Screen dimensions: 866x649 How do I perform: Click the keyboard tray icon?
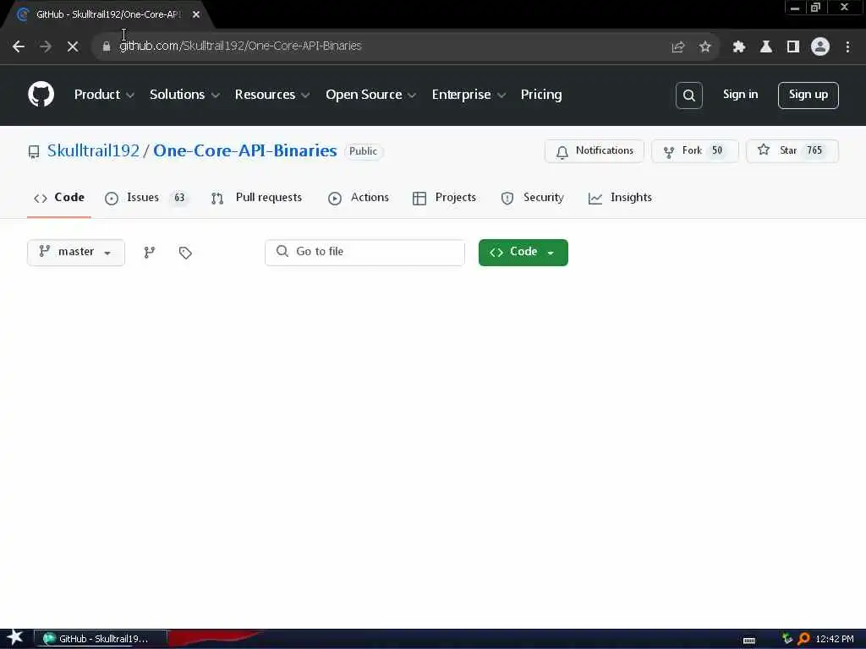(x=749, y=641)
